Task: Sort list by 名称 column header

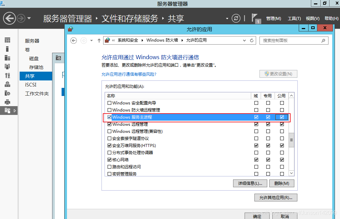Action: click(x=178, y=96)
